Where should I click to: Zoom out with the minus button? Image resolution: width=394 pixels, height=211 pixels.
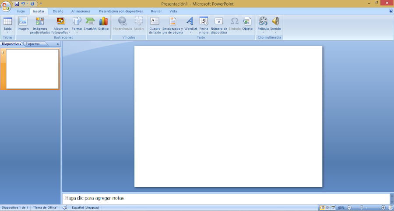349,208
